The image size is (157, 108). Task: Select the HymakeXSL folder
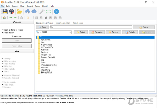[46, 40]
